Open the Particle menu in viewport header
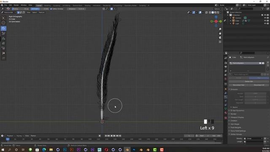The image size is (270, 152). click(41, 12)
